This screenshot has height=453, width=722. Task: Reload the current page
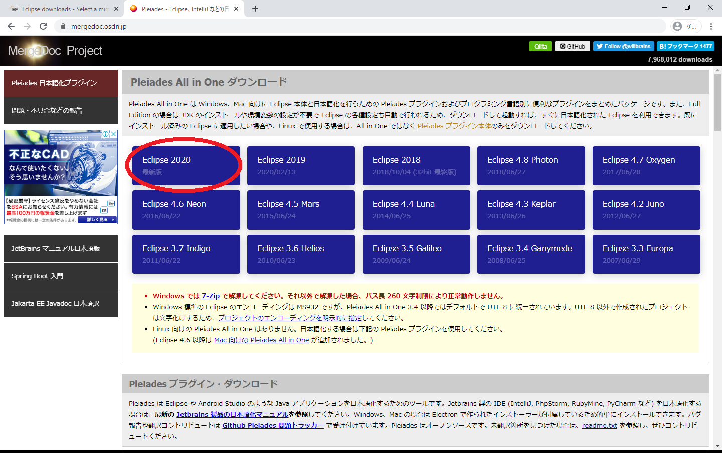(x=43, y=26)
